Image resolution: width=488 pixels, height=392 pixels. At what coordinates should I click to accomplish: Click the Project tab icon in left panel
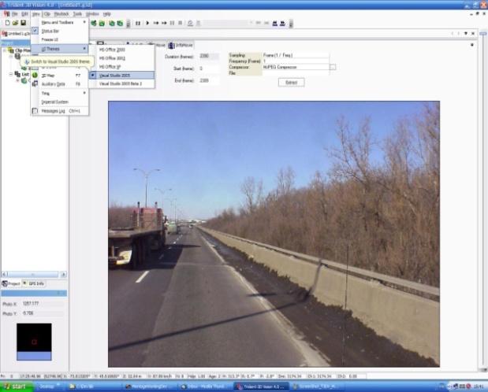click(5, 283)
